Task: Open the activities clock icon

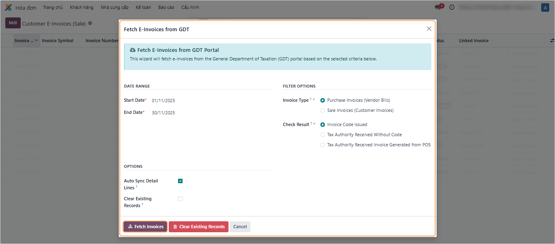Action: pos(452,7)
